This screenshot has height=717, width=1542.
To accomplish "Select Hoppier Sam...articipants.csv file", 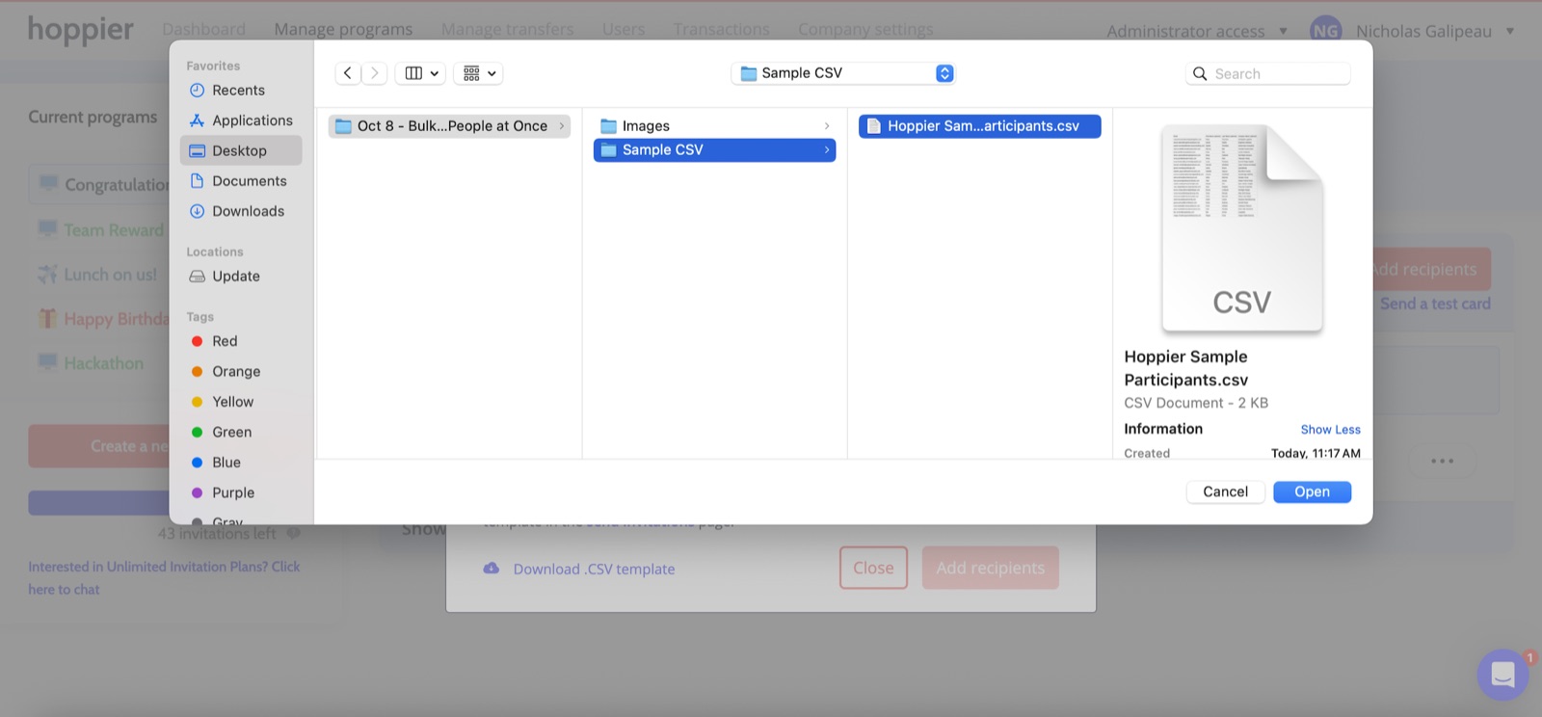I will tap(980, 126).
